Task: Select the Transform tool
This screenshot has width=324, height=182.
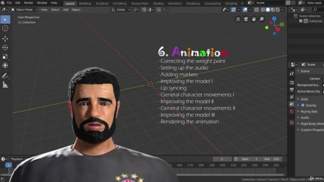Action: pyautogui.click(x=5, y=65)
